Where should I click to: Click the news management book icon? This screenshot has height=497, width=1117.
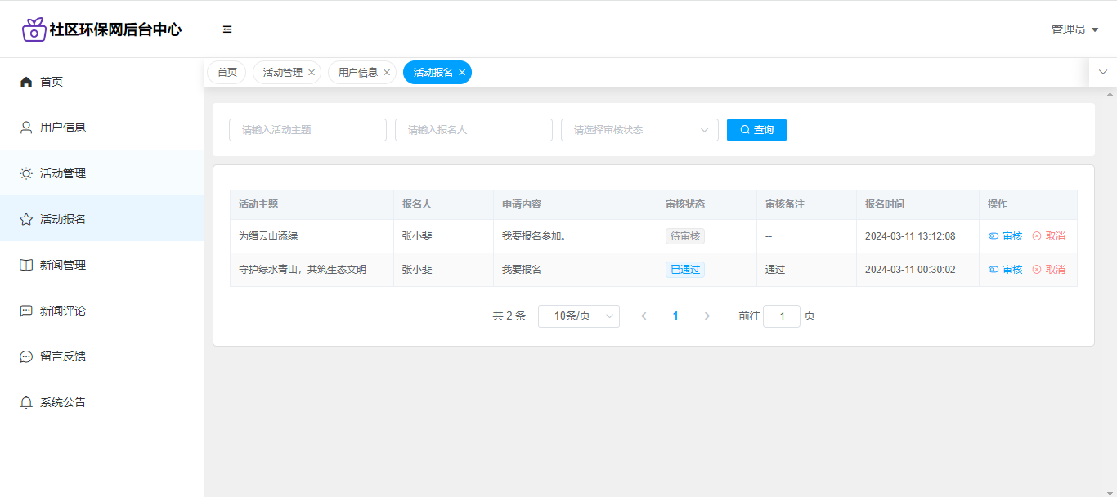(26, 265)
